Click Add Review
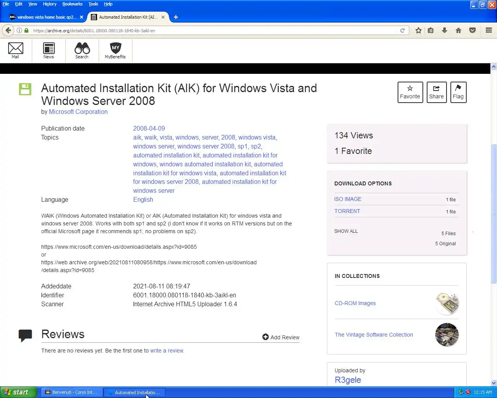Image resolution: width=497 pixels, height=398 pixels. coord(281,337)
